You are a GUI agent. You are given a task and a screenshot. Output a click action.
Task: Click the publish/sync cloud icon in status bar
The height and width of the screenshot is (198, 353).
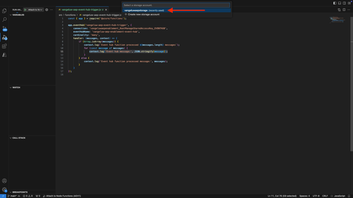(x=19, y=196)
